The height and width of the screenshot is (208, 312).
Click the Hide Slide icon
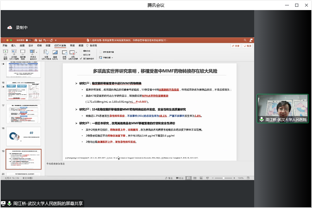(x=55, y=52)
